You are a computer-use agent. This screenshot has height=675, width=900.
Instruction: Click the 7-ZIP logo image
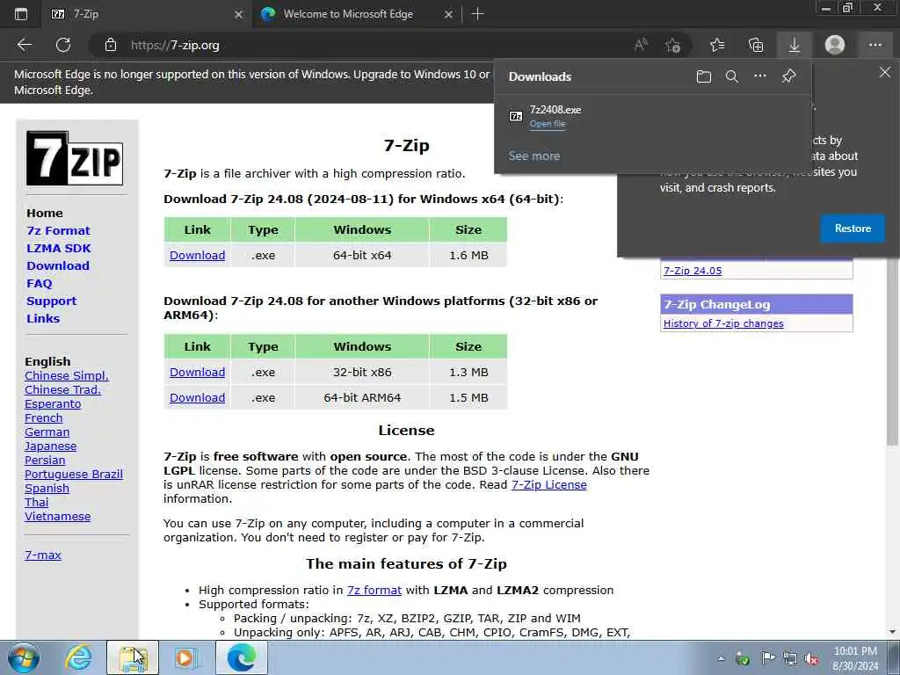pyautogui.click(x=75, y=158)
